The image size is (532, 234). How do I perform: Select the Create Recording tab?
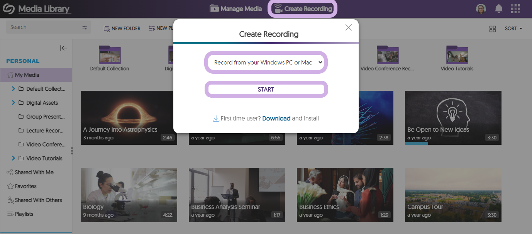[x=302, y=8]
